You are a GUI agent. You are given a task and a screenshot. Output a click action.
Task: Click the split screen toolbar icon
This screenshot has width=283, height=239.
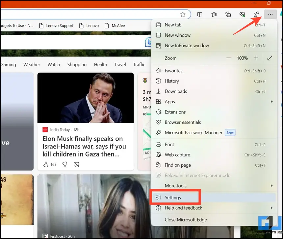click(199, 14)
